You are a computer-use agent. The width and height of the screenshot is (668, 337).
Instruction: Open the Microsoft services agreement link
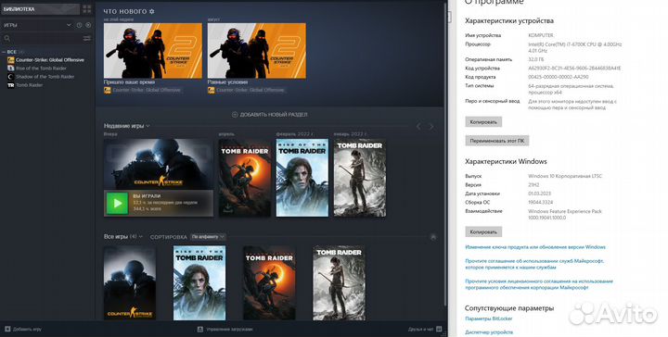534,265
